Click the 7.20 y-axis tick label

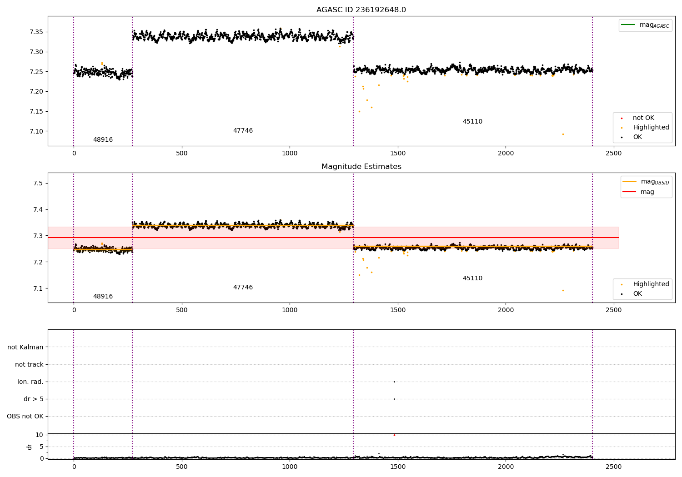pos(36,91)
